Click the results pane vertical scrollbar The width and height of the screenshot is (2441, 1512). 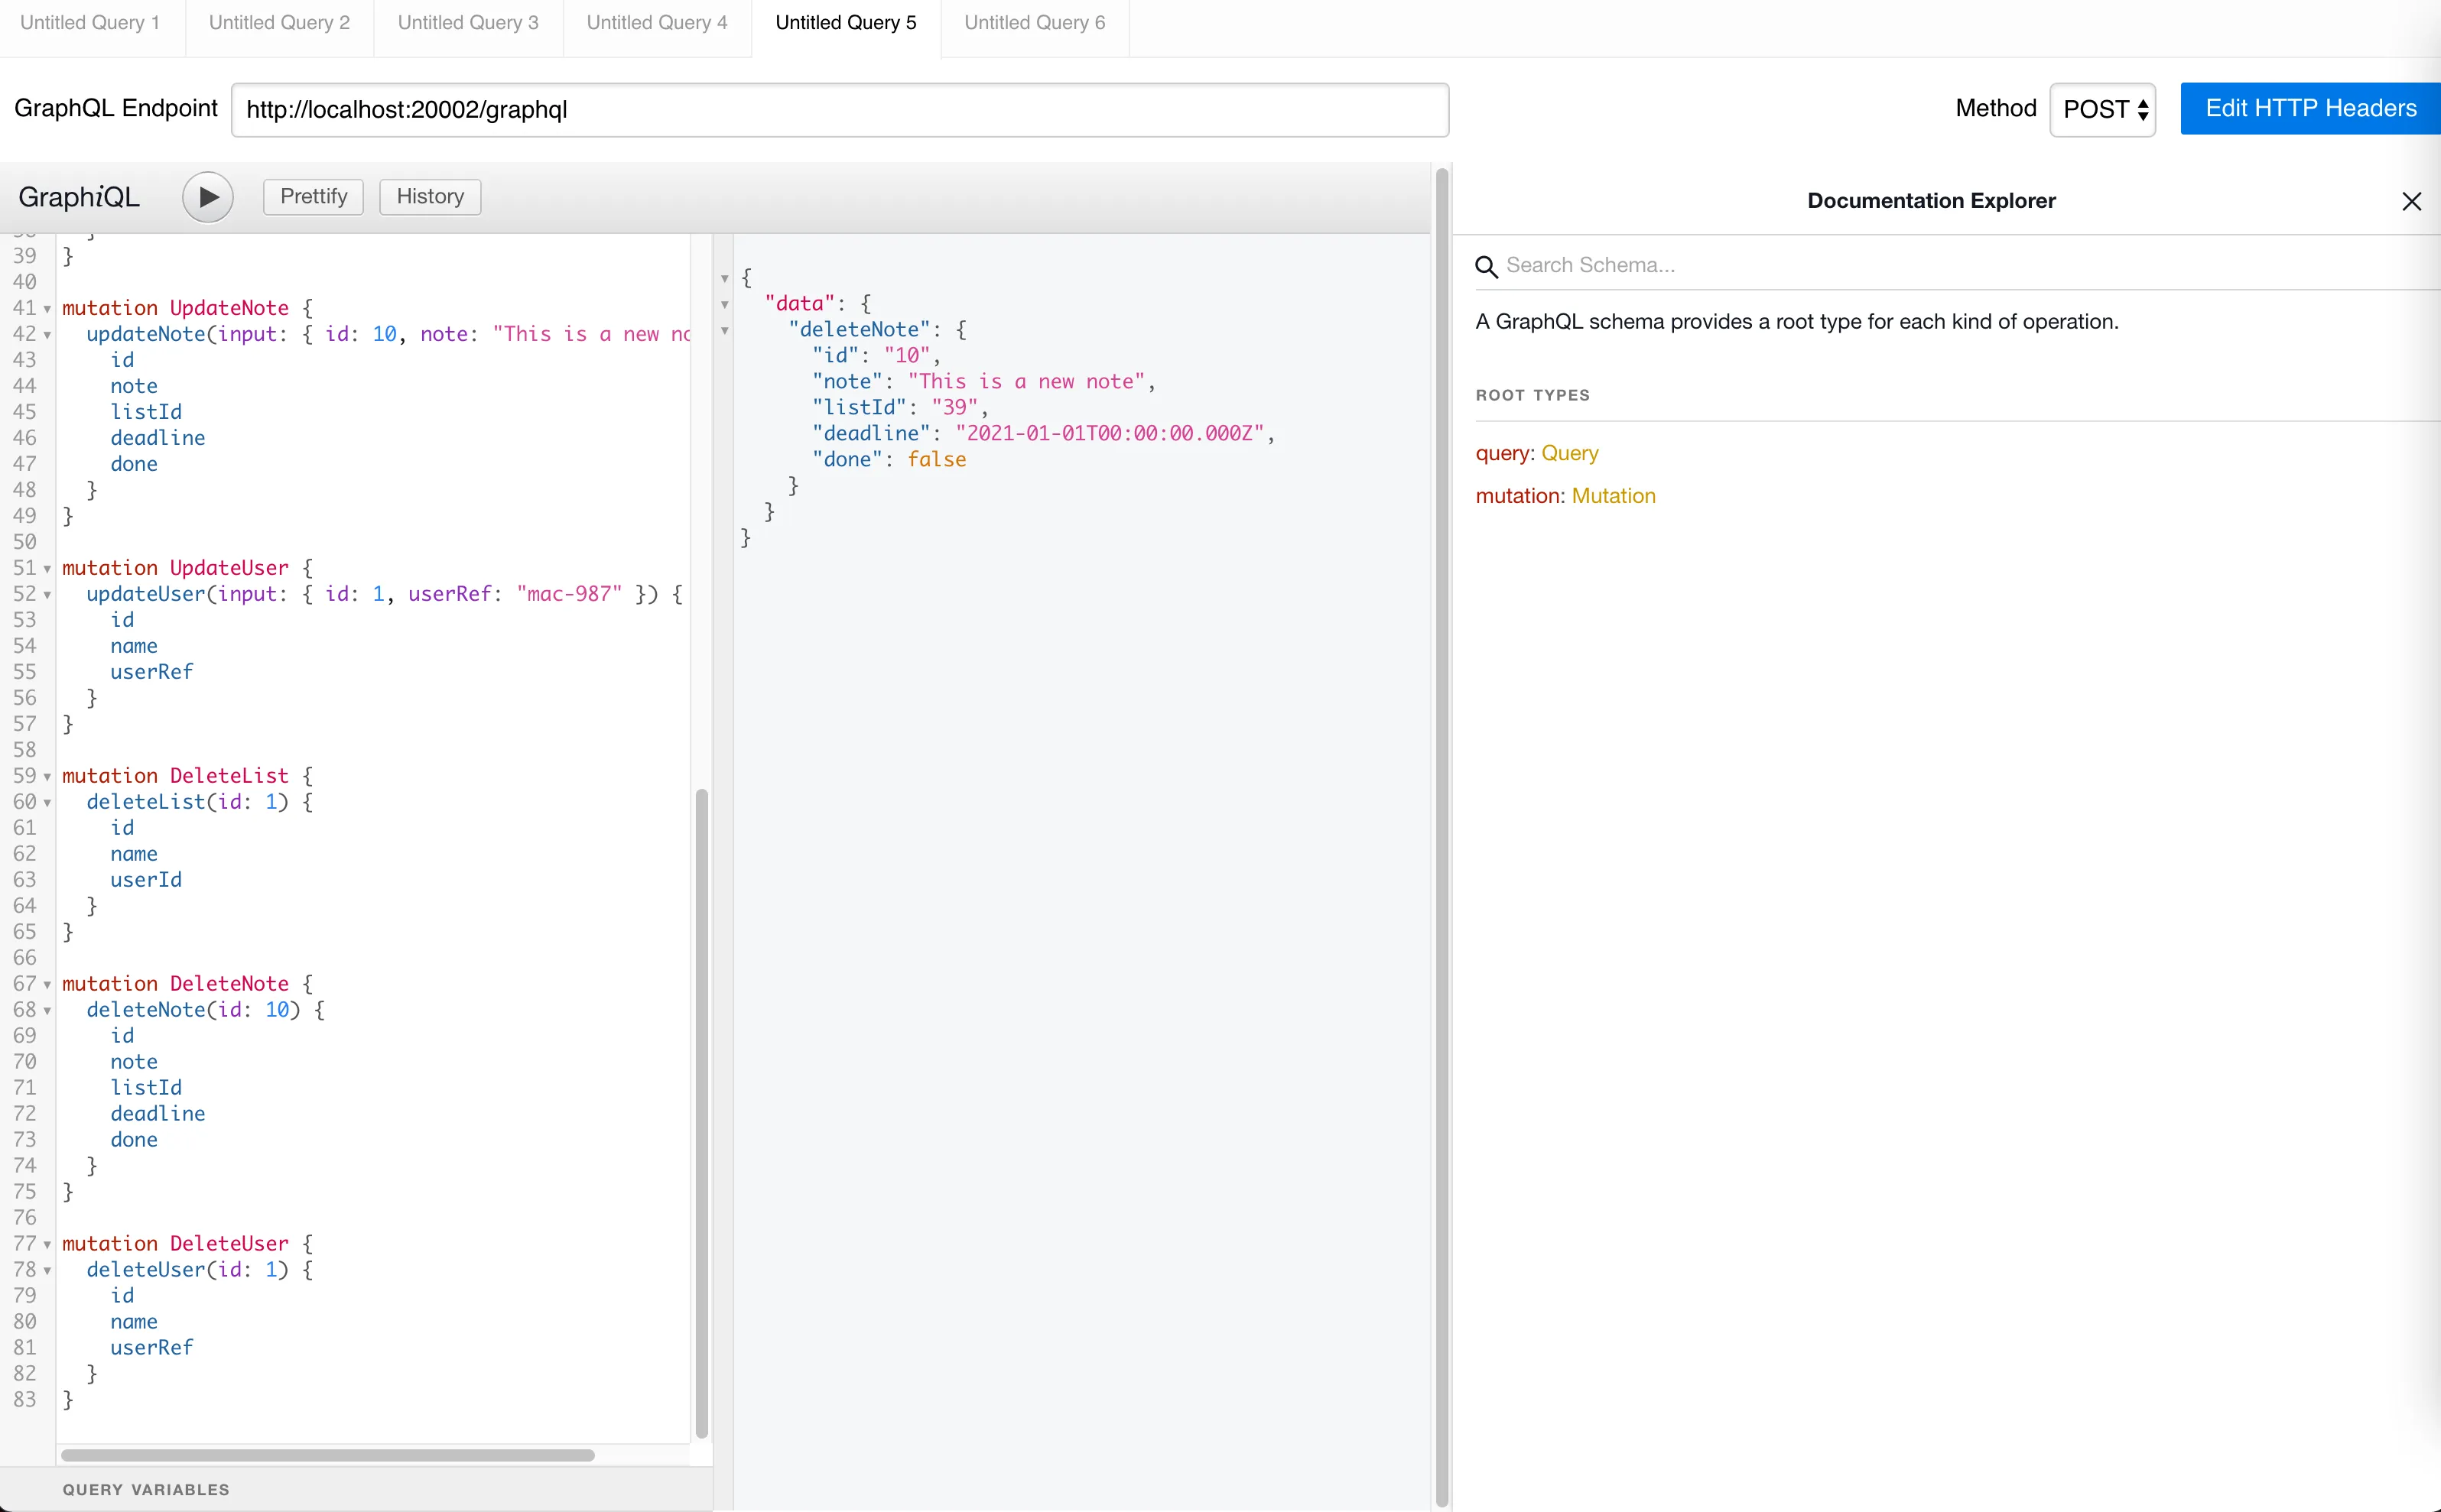point(1442,837)
